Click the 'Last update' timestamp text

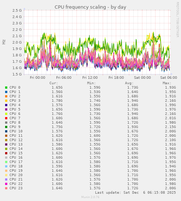(x=135, y=193)
